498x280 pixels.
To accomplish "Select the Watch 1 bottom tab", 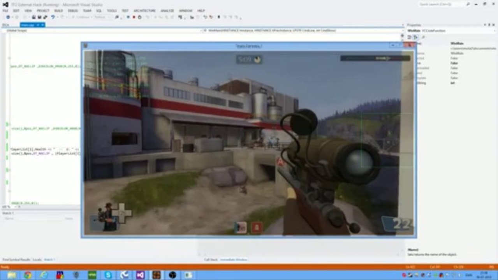I will click(50, 259).
